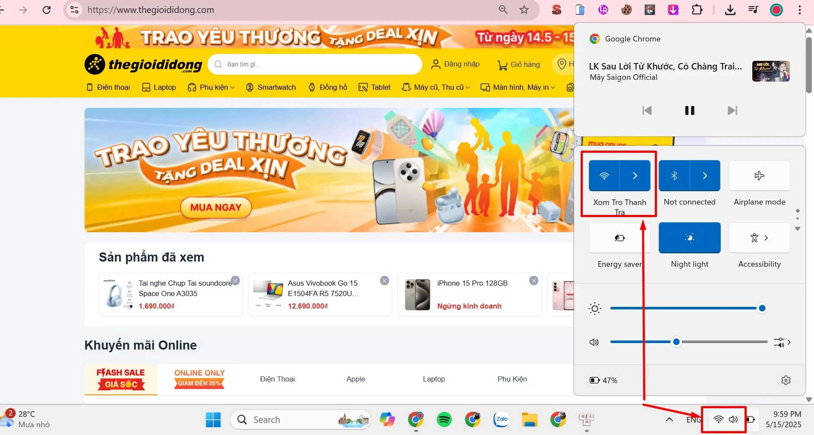Switch to the Apple promotion tab
The height and width of the screenshot is (435, 814).
[355, 379]
